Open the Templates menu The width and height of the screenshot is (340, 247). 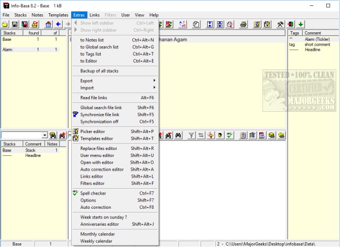58,15
